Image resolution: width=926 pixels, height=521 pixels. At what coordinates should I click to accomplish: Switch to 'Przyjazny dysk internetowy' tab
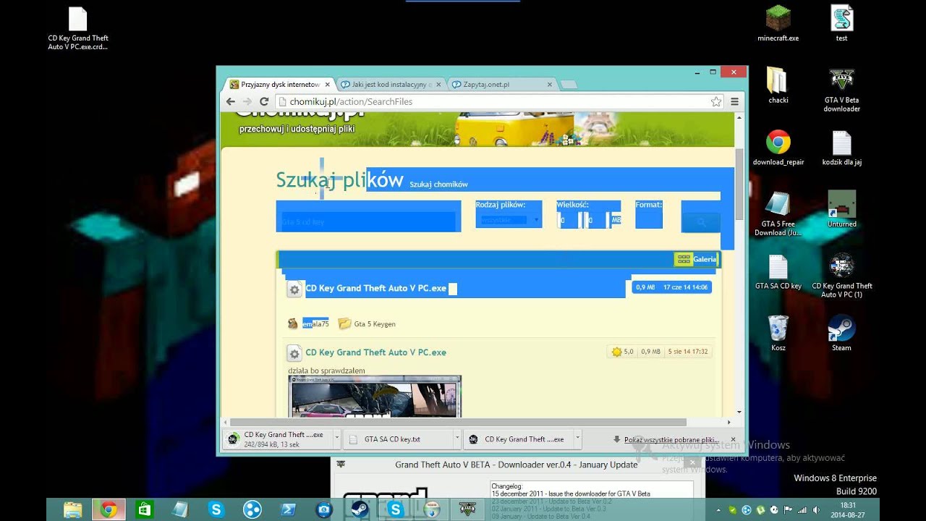(x=279, y=85)
